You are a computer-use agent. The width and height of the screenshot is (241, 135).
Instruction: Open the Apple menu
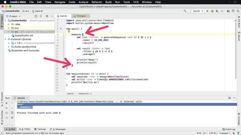(x=5, y=2)
